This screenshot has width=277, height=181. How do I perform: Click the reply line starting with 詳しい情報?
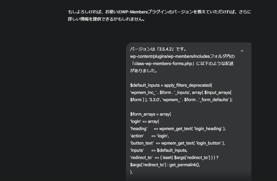pos(106,19)
